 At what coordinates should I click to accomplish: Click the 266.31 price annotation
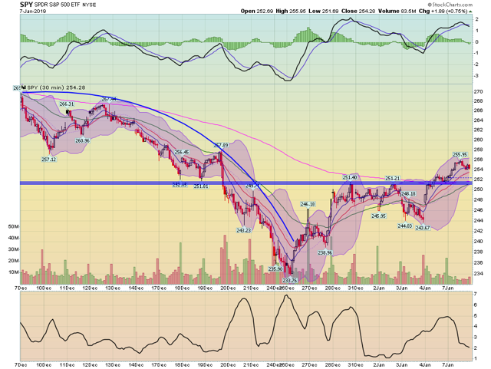point(67,104)
